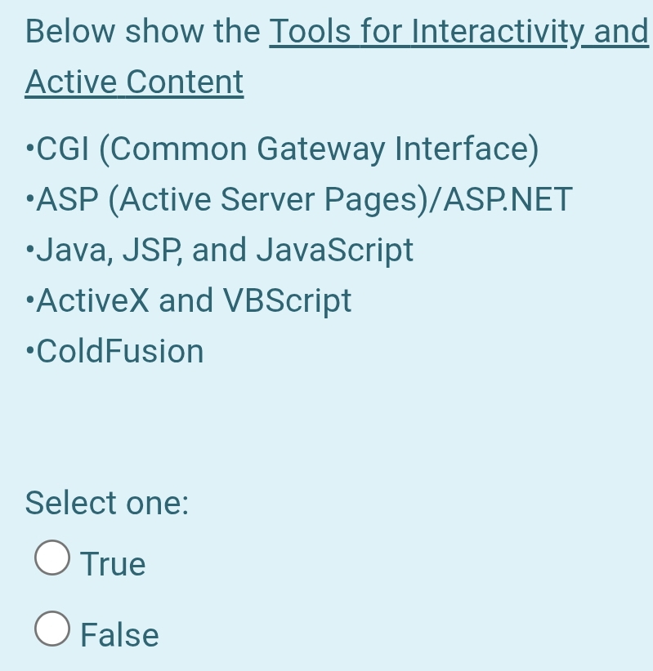Screen dimensions: 653x671
Task: Click the "False" answer label
Action: click(x=120, y=635)
